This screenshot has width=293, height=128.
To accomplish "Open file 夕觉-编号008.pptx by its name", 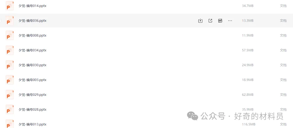I will point(32,35).
